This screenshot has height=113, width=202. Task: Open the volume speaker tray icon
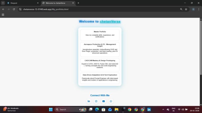coord(183,110)
